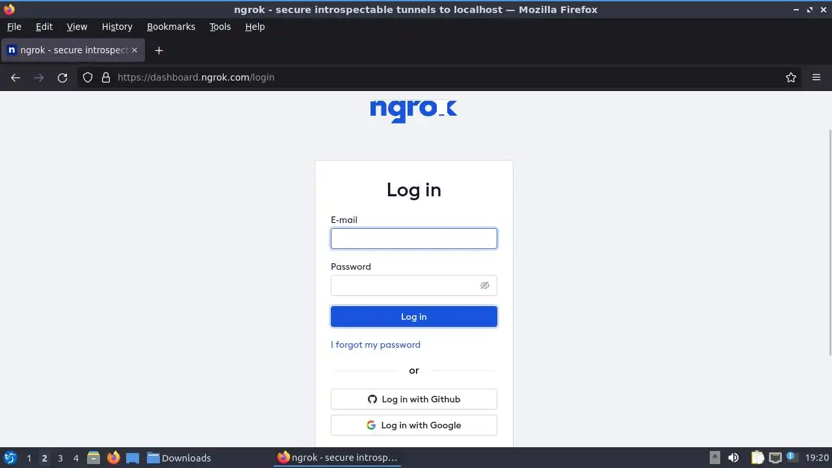Open the volume speaker tray icon

pyautogui.click(x=733, y=458)
